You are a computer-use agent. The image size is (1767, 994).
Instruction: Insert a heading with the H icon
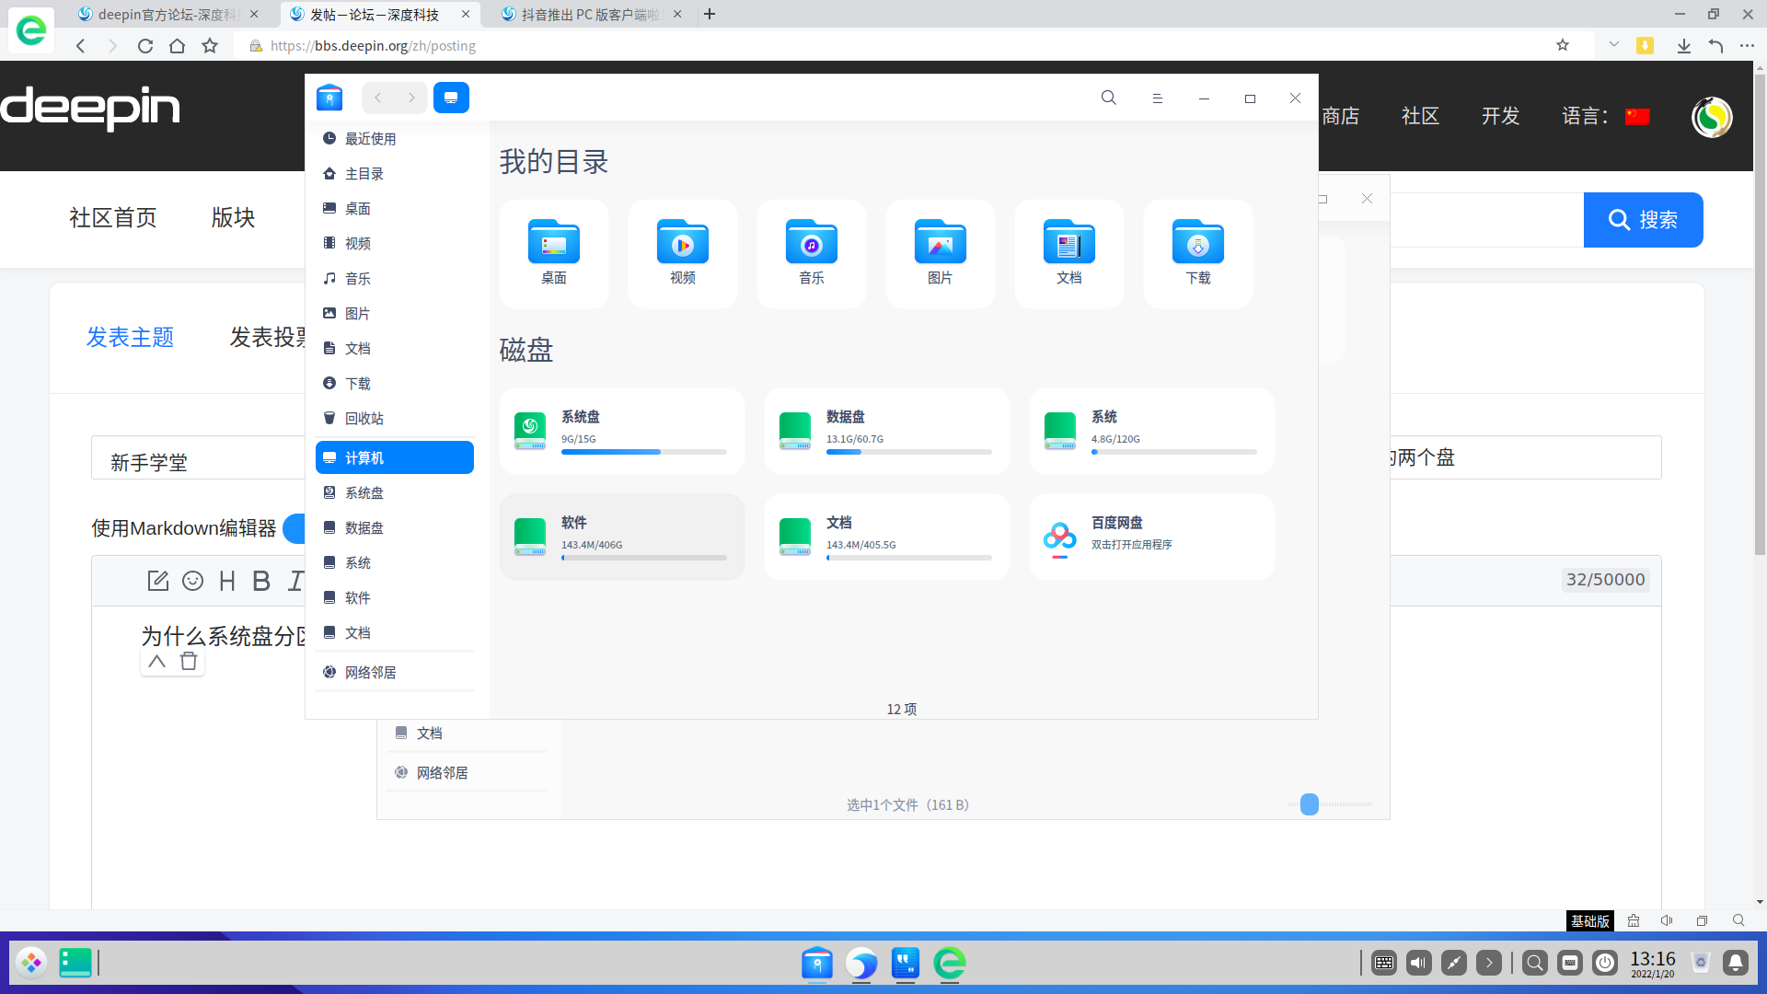tap(226, 581)
